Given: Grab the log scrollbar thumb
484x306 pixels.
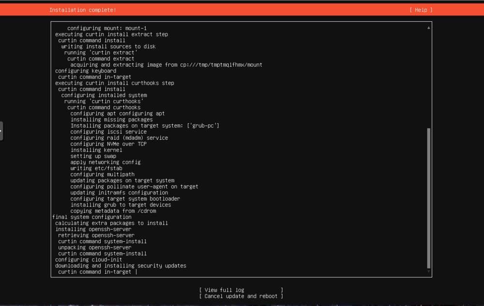Looking at the screenshot, I should [428, 198].
